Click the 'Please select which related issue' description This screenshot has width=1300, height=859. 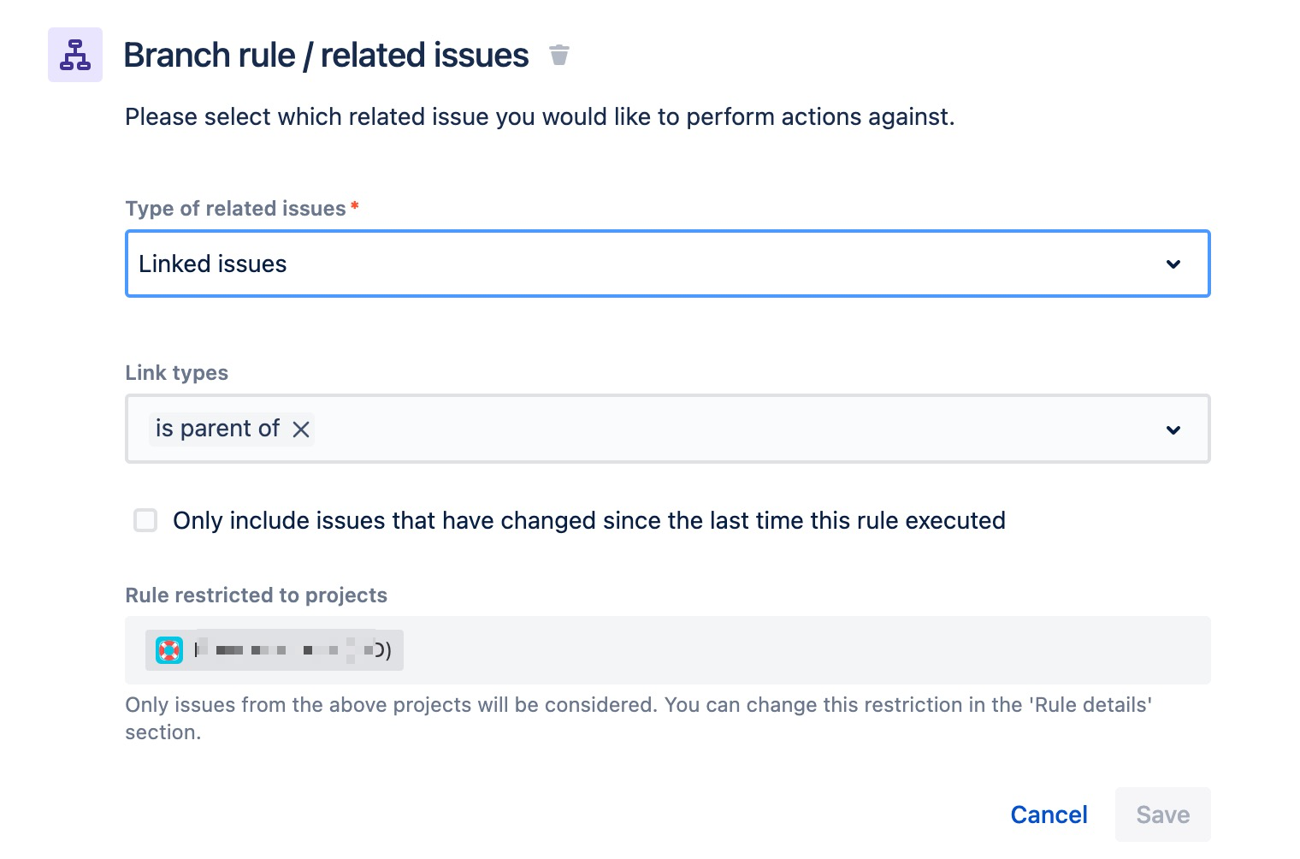(540, 116)
